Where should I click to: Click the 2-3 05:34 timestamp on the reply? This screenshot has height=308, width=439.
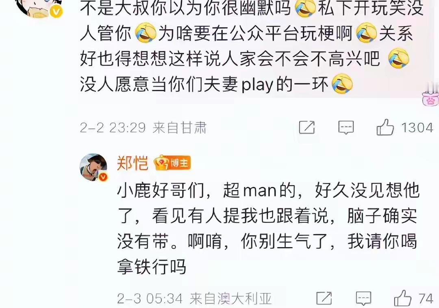pyautogui.click(x=150, y=299)
